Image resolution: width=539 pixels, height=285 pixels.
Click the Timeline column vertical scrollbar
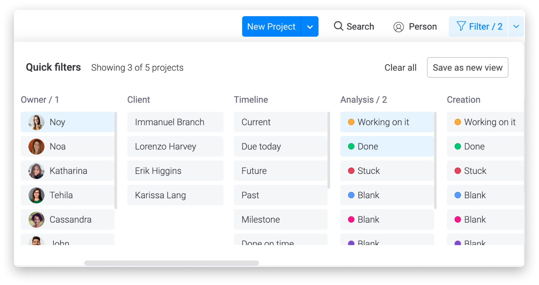329,150
